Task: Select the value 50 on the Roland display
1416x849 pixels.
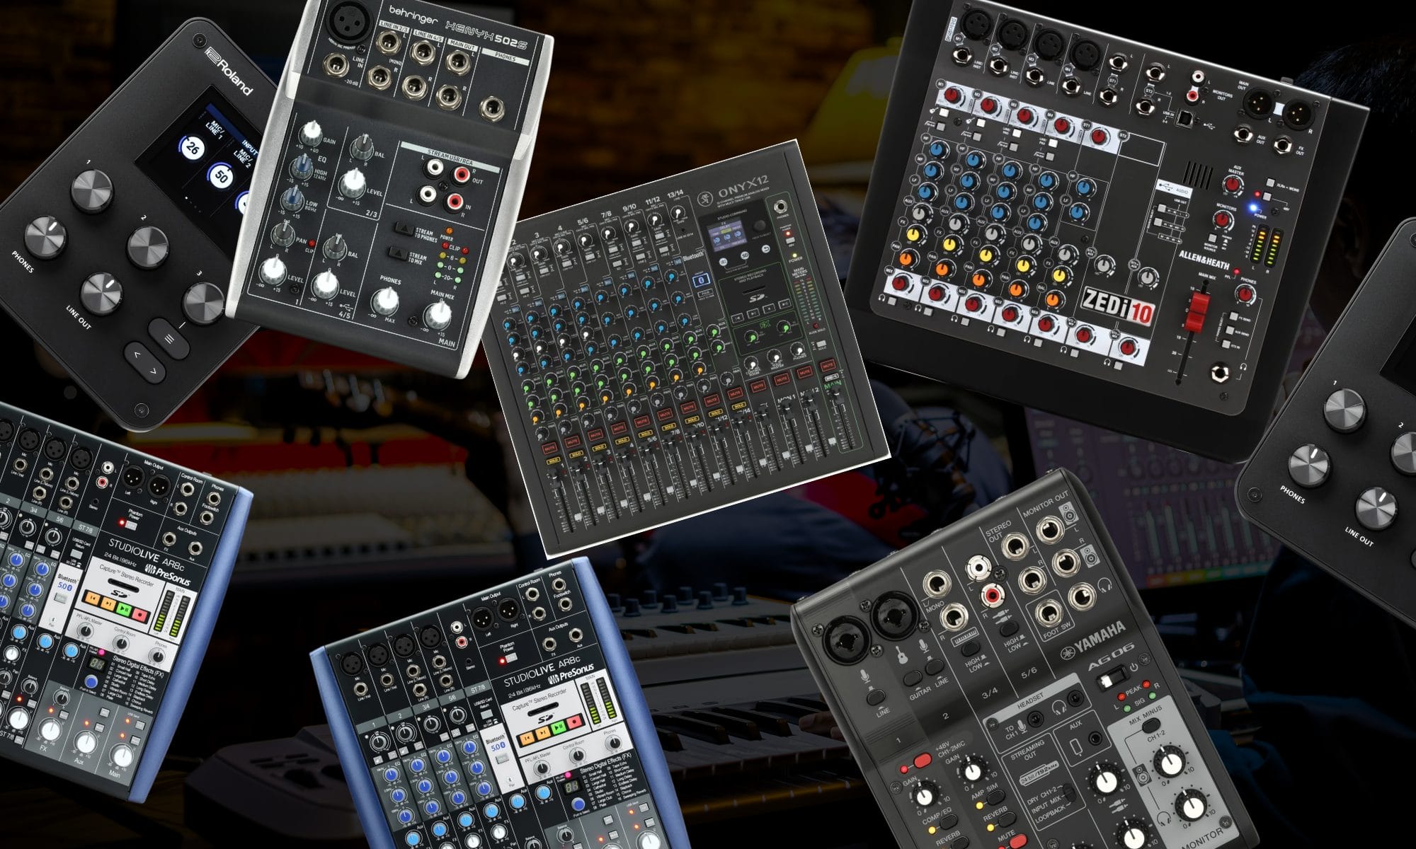Action: (x=221, y=177)
